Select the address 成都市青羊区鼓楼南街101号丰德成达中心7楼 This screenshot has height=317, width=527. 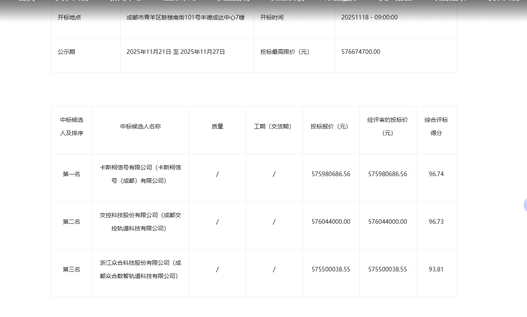(x=186, y=17)
